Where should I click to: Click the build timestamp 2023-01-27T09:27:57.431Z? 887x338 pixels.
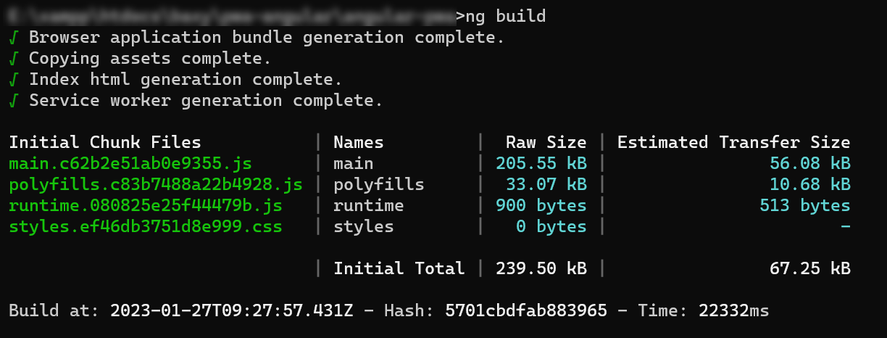click(232, 311)
